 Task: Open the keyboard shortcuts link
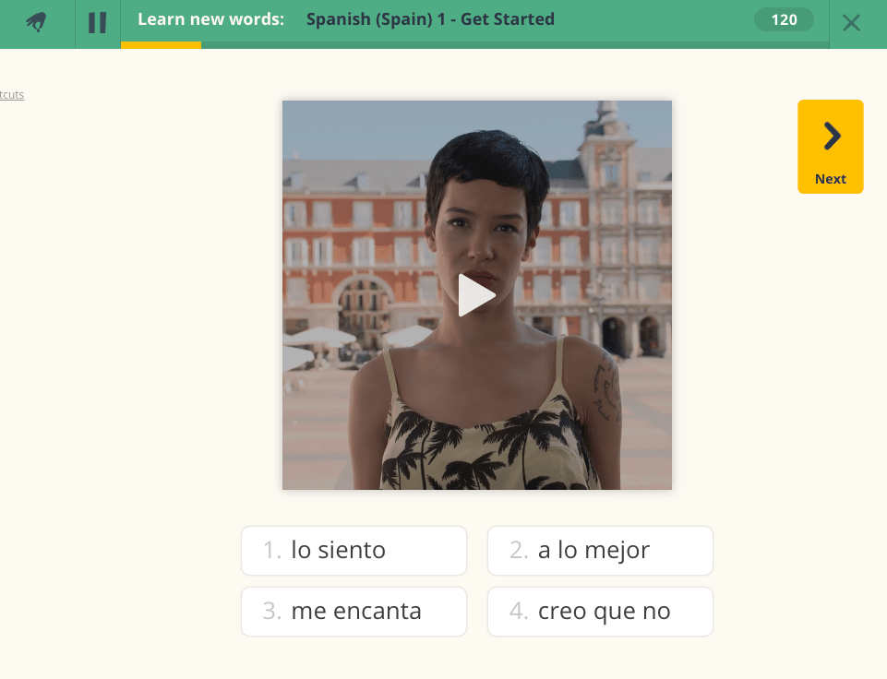click(x=12, y=95)
